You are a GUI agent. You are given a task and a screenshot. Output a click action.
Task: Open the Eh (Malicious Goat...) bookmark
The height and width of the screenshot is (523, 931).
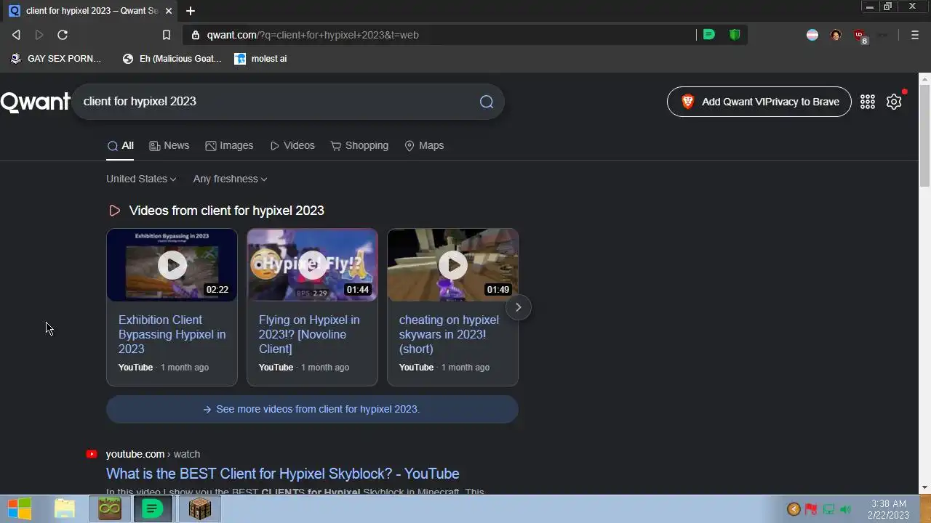[x=172, y=59]
